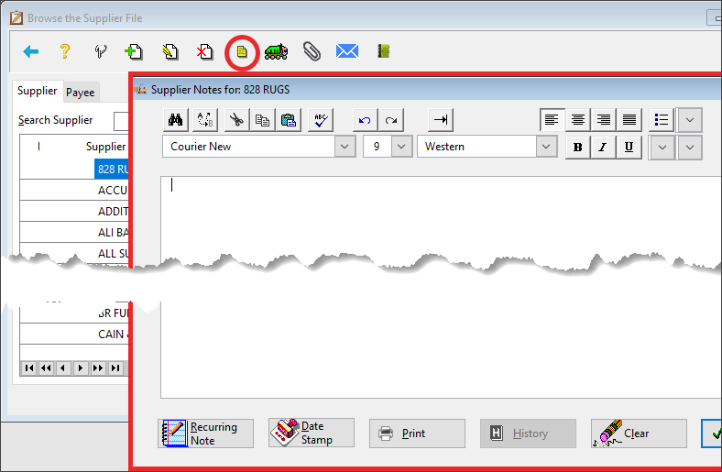Image resolution: width=722 pixels, height=472 pixels.
Task: Toggle bulleted list formatting
Action: pos(662,120)
